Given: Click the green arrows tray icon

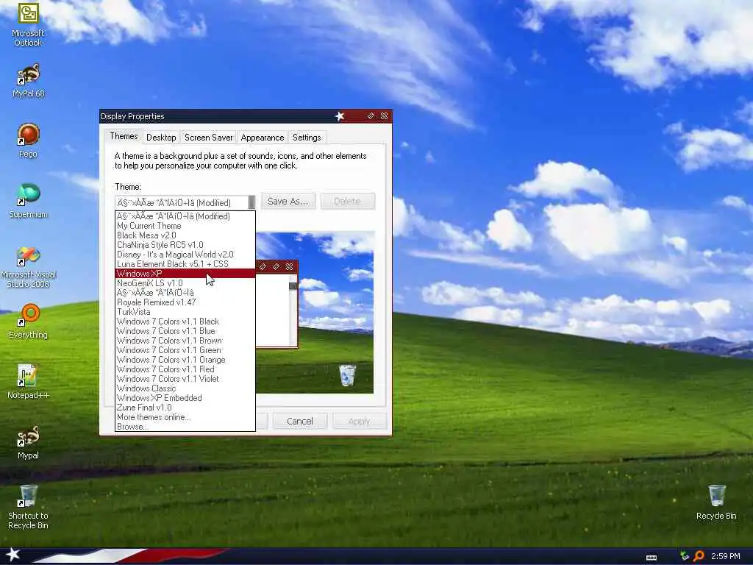Looking at the screenshot, I should coord(685,556).
